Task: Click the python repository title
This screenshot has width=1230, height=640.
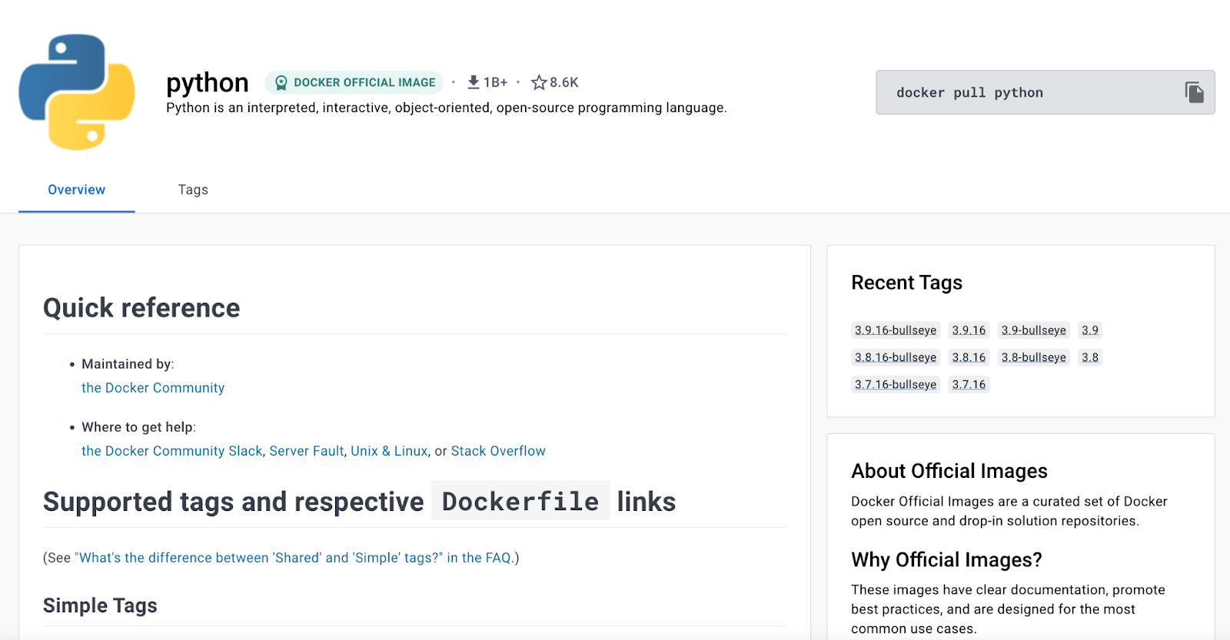Action: click(x=208, y=83)
